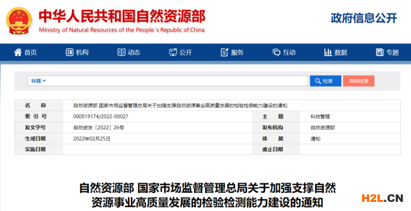
Task: Click the 生成日期 label cell
Action: [x=39, y=138]
